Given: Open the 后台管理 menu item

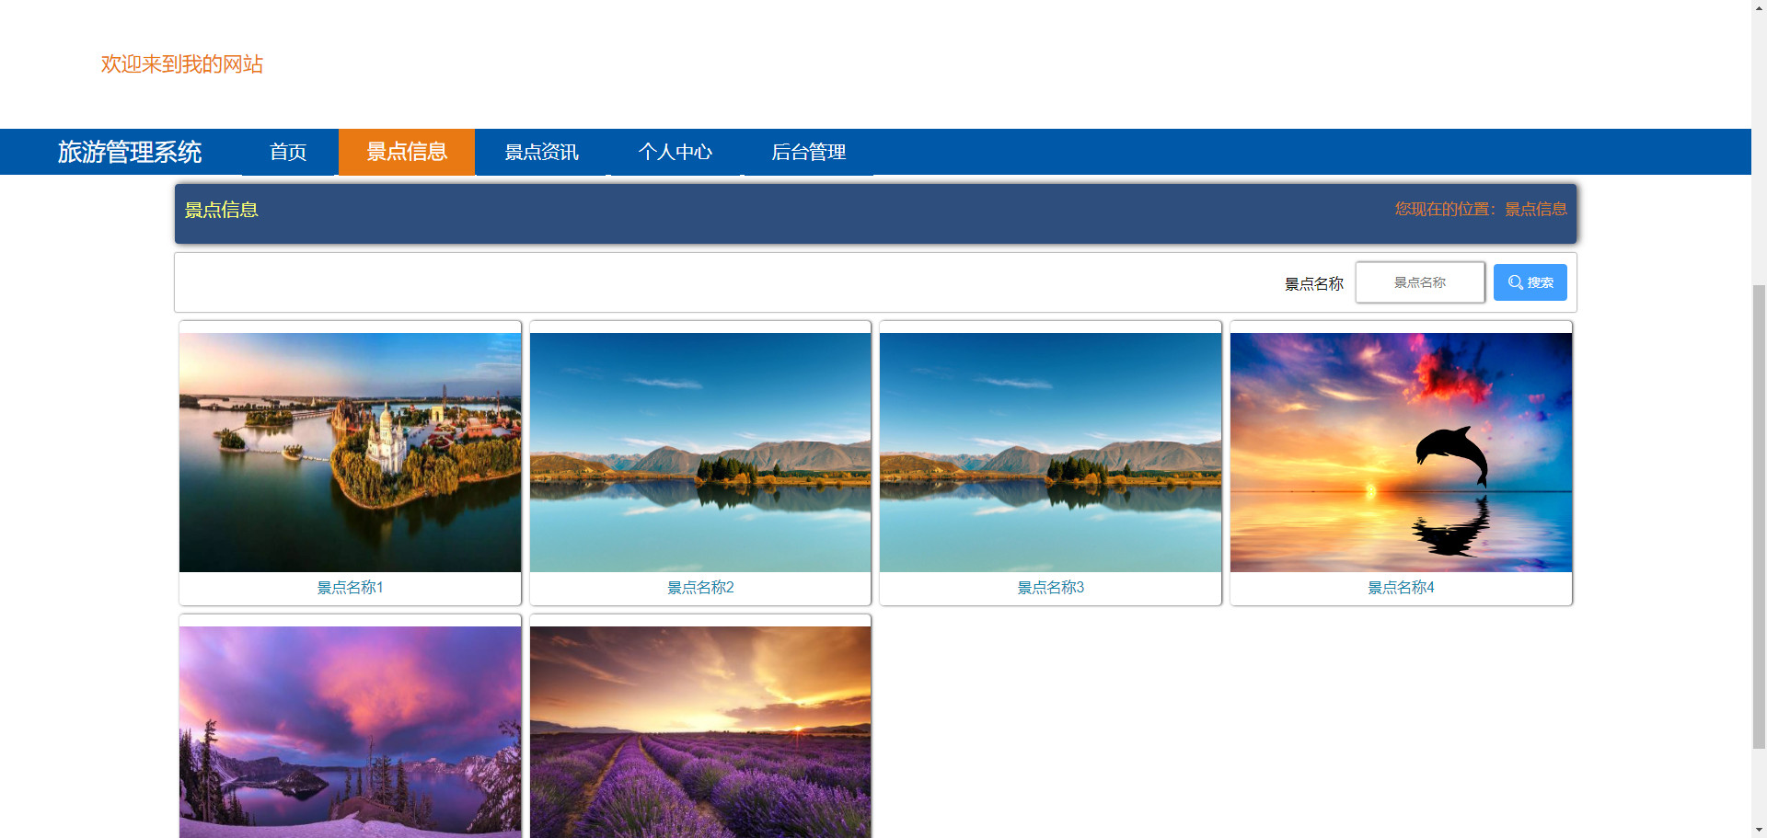Looking at the screenshot, I should [x=808, y=152].
